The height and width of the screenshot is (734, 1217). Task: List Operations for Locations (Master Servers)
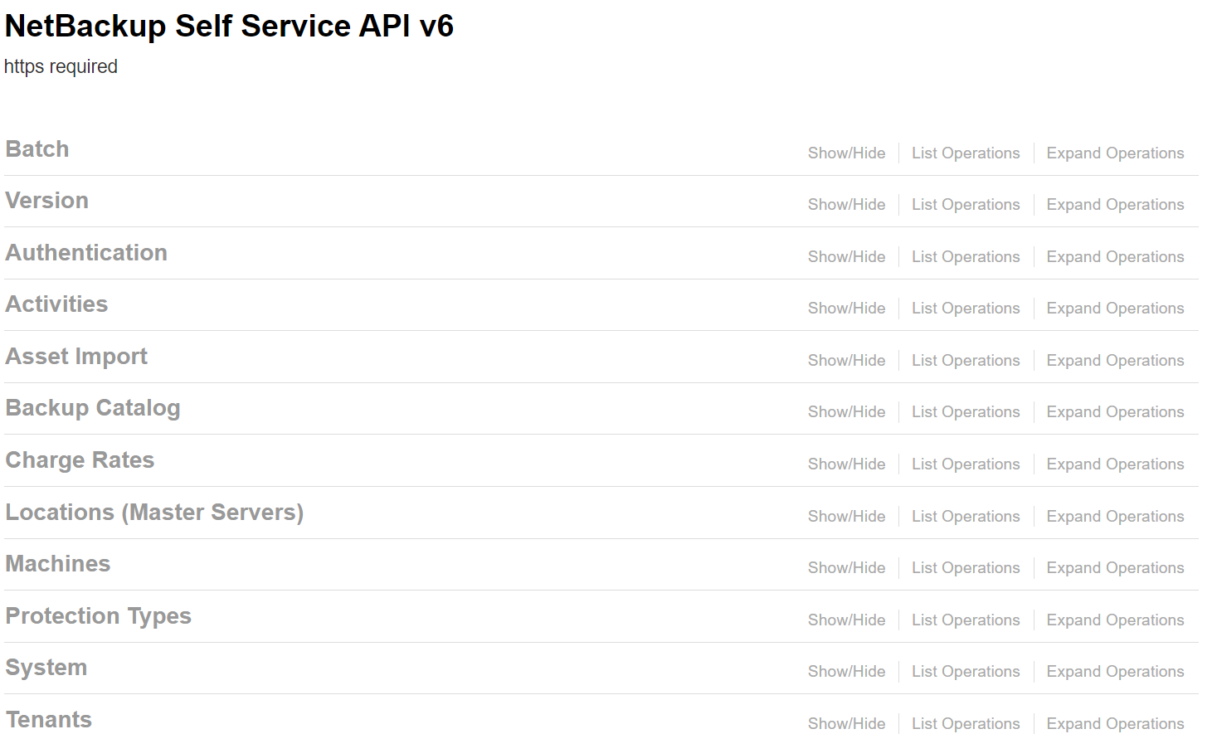pos(966,517)
